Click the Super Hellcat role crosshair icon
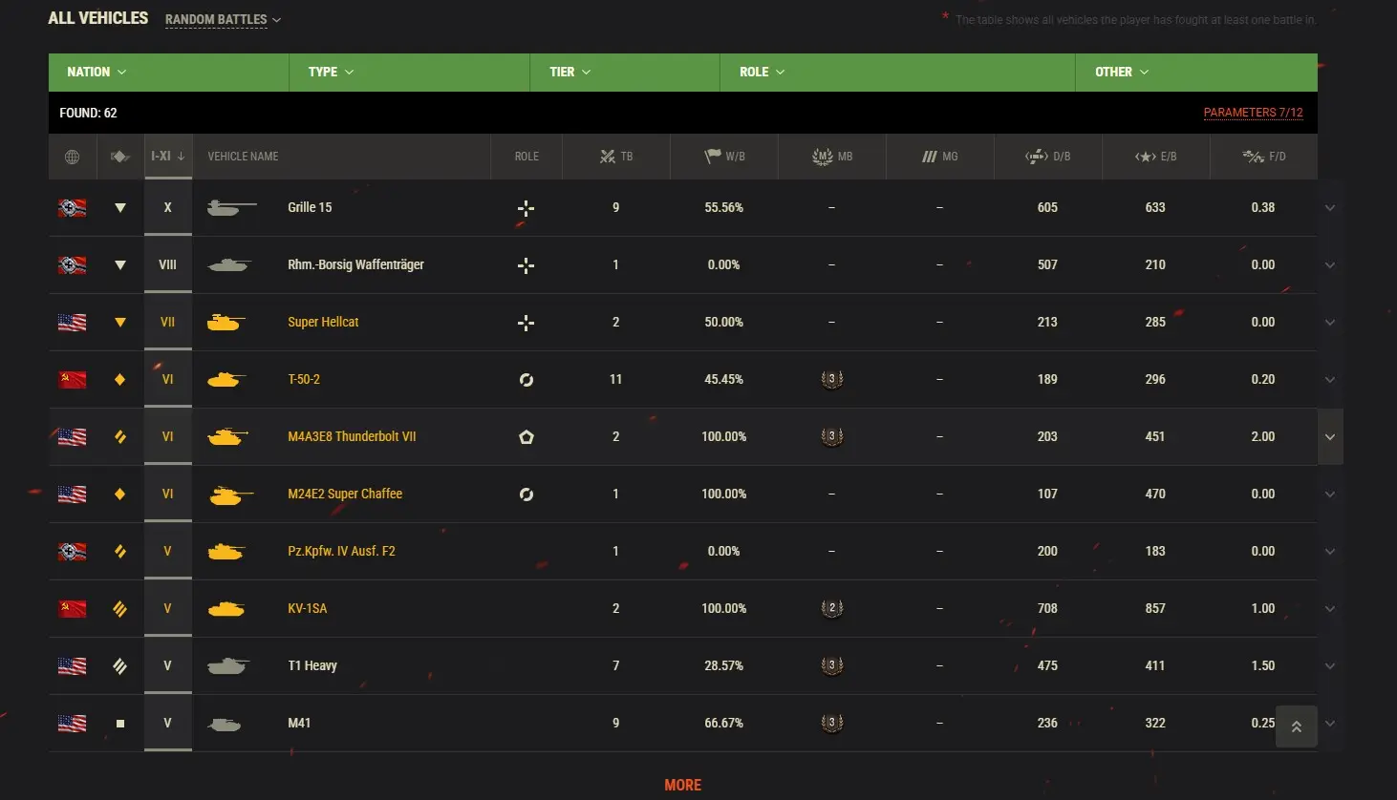The height and width of the screenshot is (800, 1397). click(x=526, y=323)
